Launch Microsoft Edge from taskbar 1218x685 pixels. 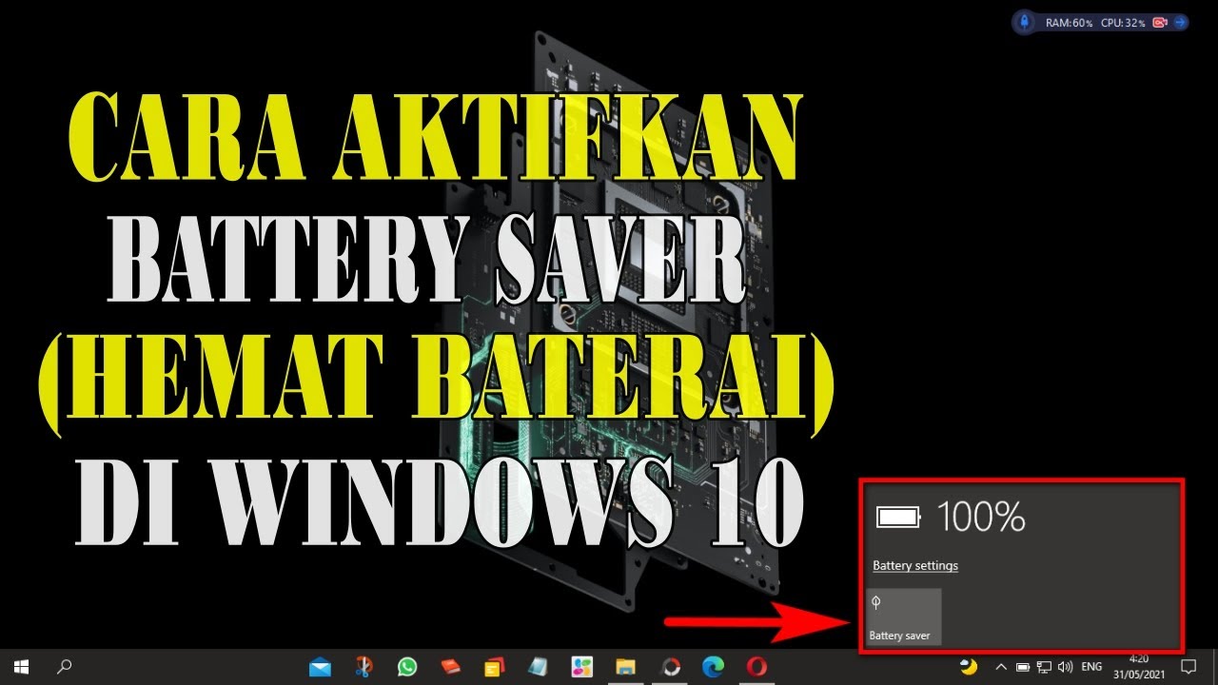coord(713,667)
